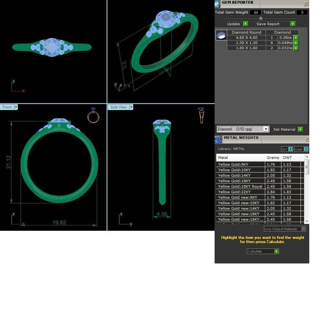
Task: Click the 21.12 dimension in Front view
Action: [8, 162]
